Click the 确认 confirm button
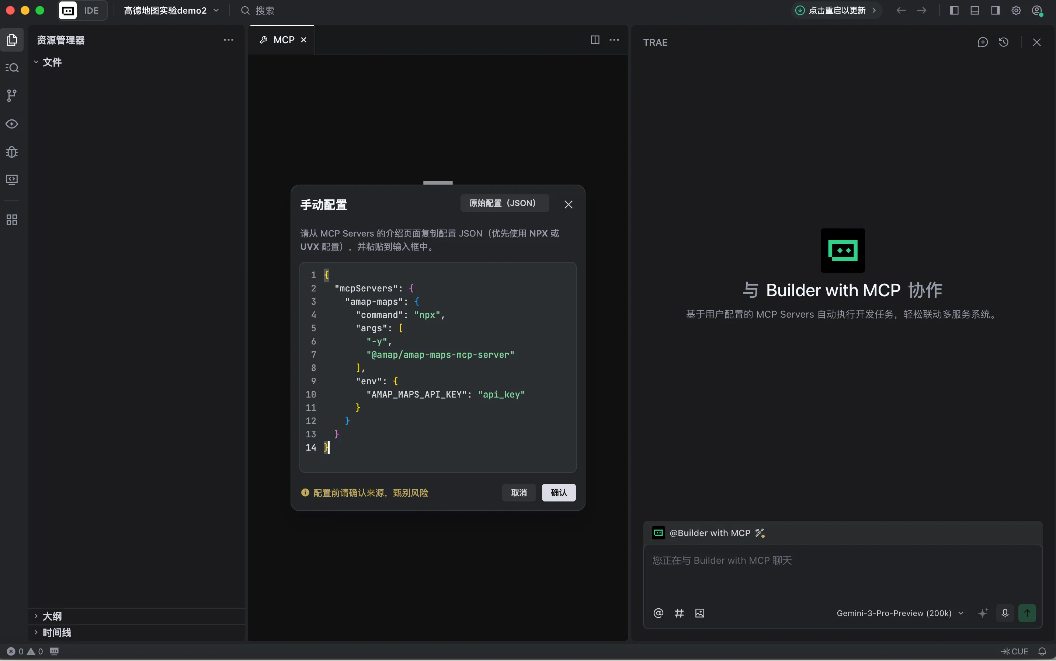1056x661 pixels. (x=558, y=493)
